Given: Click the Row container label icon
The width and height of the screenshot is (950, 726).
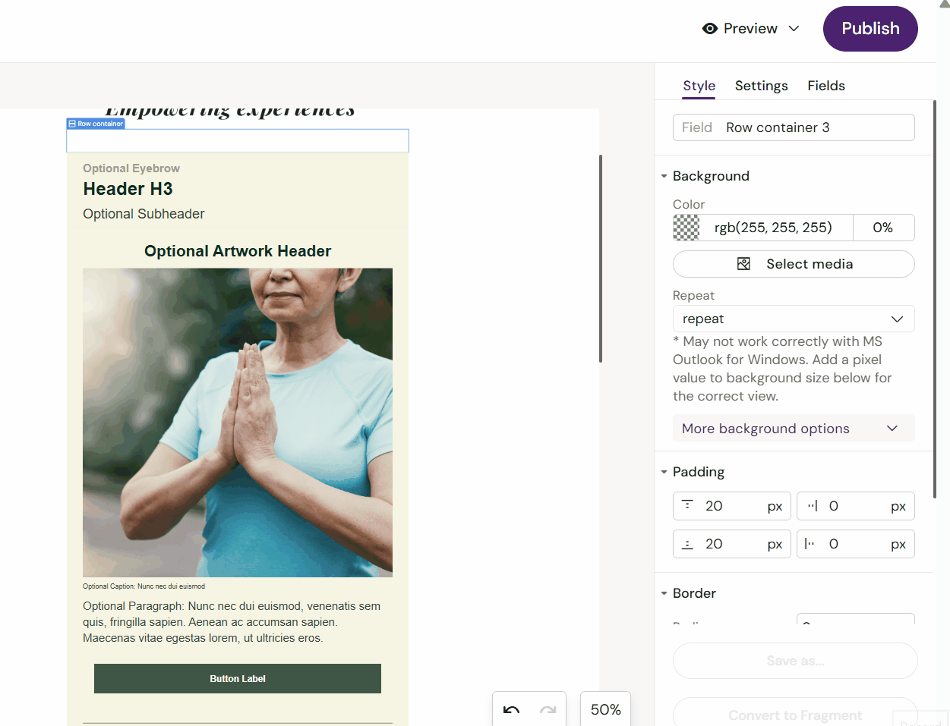Looking at the screenshot, I should tap(72, 124).
